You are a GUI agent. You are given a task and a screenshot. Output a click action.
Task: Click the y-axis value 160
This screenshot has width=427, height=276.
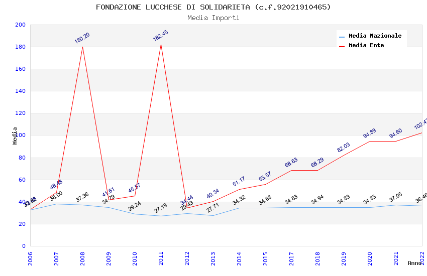pos(21,69)
